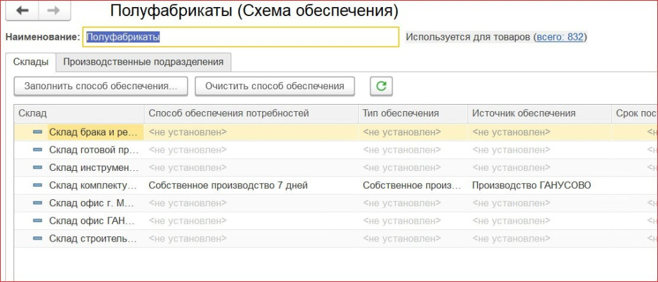Image resolution: width=658 pixels, height=282 pixels.
Task: Sort by Склад column header
Action: (x=77, y=113)
